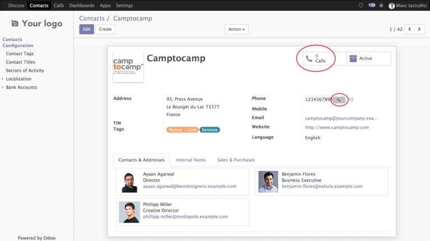Open Contact Titles in sidebar
430x241 pixels.
pos(21,62)
